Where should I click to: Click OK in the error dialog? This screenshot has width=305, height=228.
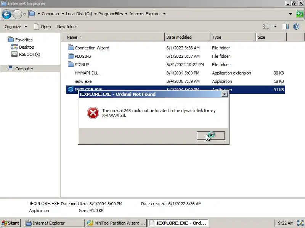[x=211, y=136]
